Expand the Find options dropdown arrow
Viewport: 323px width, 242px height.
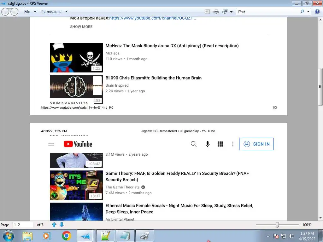coord(308,12)
